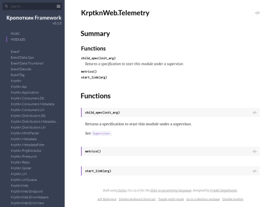Switch to PAGES tab in sidebar

click(15, 33)
